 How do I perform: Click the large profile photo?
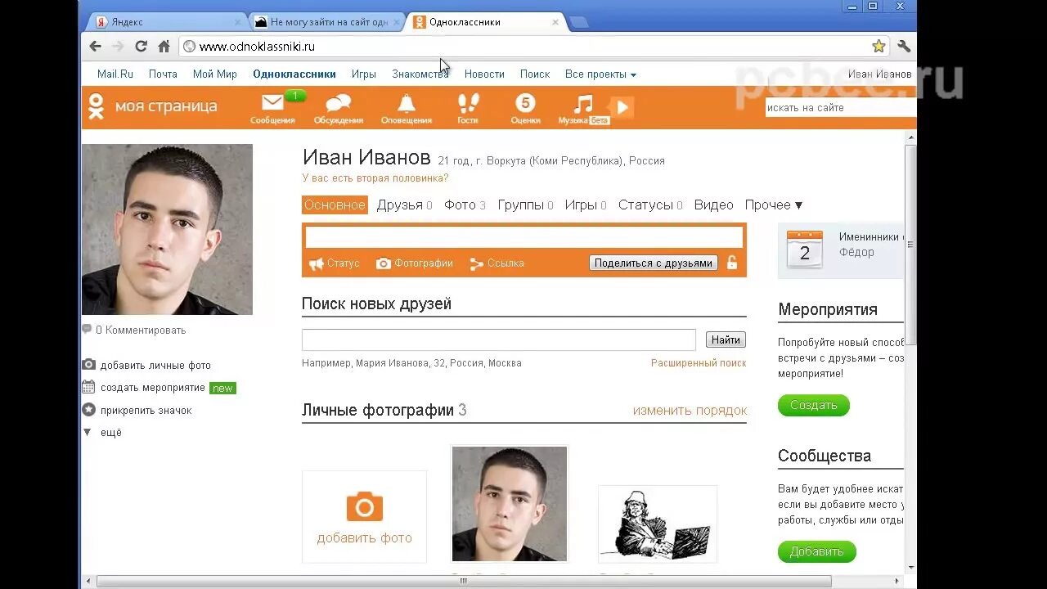tap(167, 229)
